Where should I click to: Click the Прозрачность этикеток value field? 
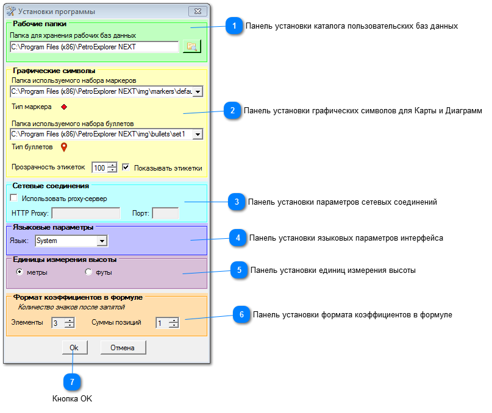[100, 168]
